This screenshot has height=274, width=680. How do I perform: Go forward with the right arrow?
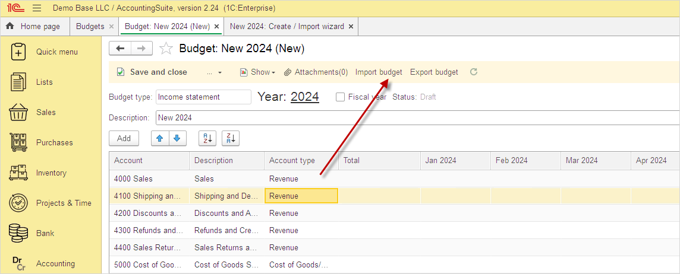141,49
